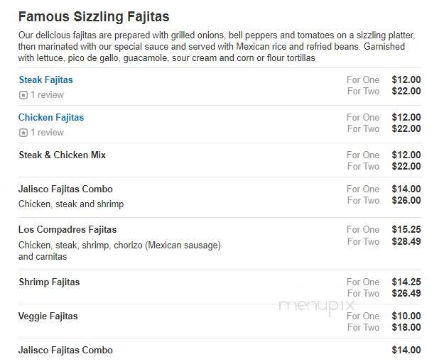
Task: Click the $12.00 For One price for Steak Fajitas
Action: point(406,79)
